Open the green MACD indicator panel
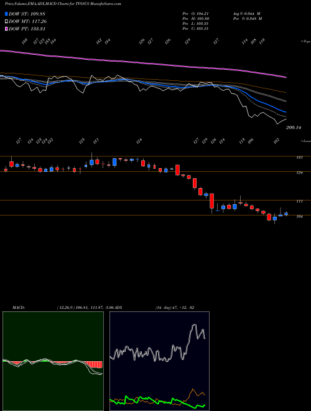311x411 pixels. 53,361
